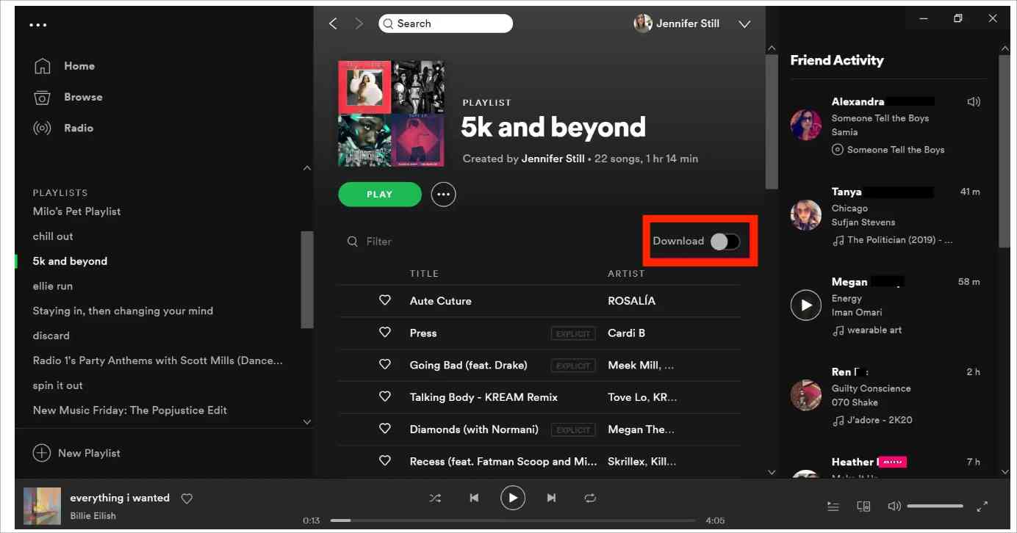
Task: Adjust the volume slider
Action: [x=935, y=507]
